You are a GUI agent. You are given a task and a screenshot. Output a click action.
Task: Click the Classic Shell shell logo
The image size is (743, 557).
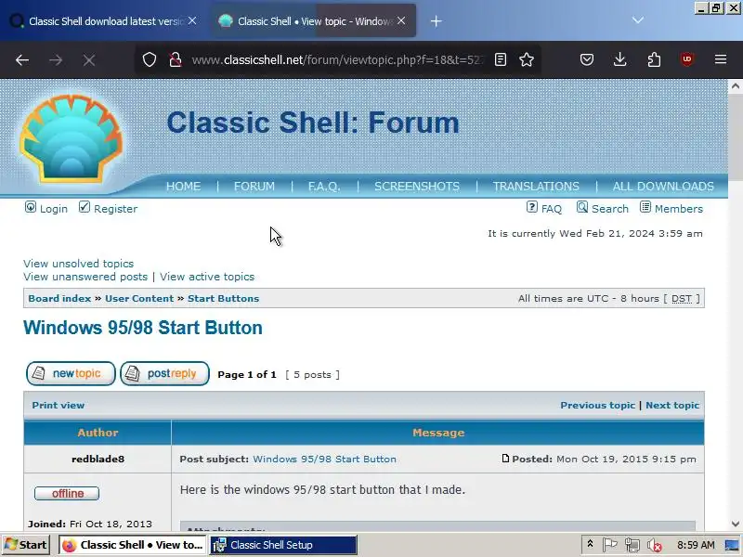(72, 138)
